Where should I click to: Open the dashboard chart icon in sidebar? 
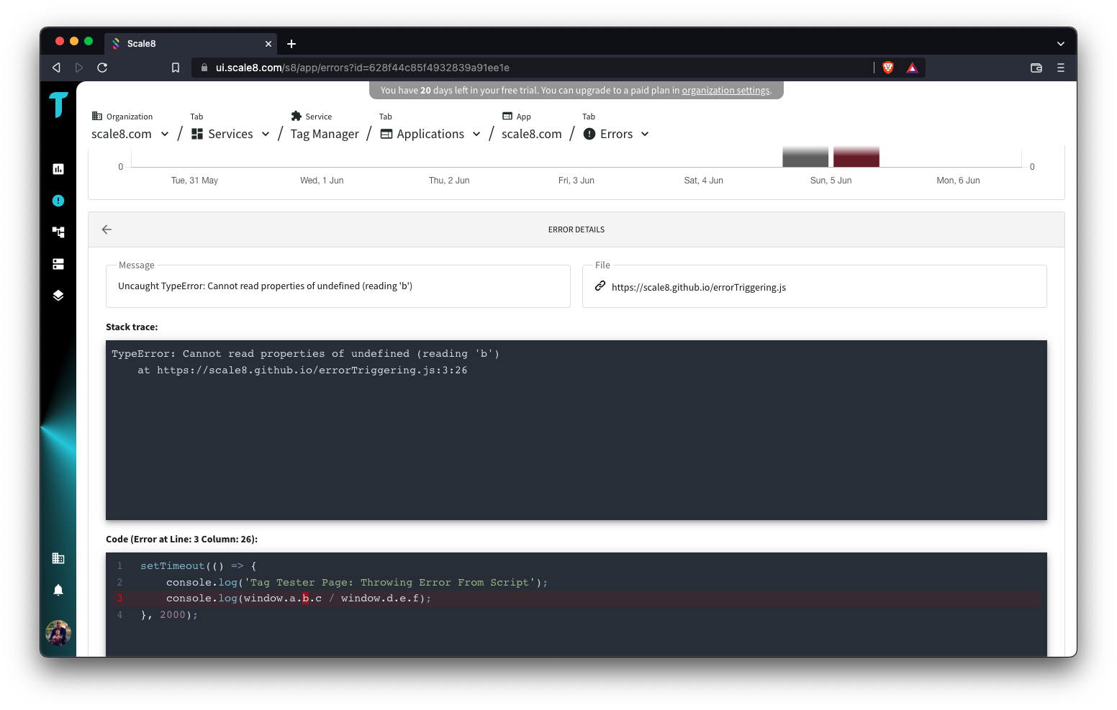point(58,169)
